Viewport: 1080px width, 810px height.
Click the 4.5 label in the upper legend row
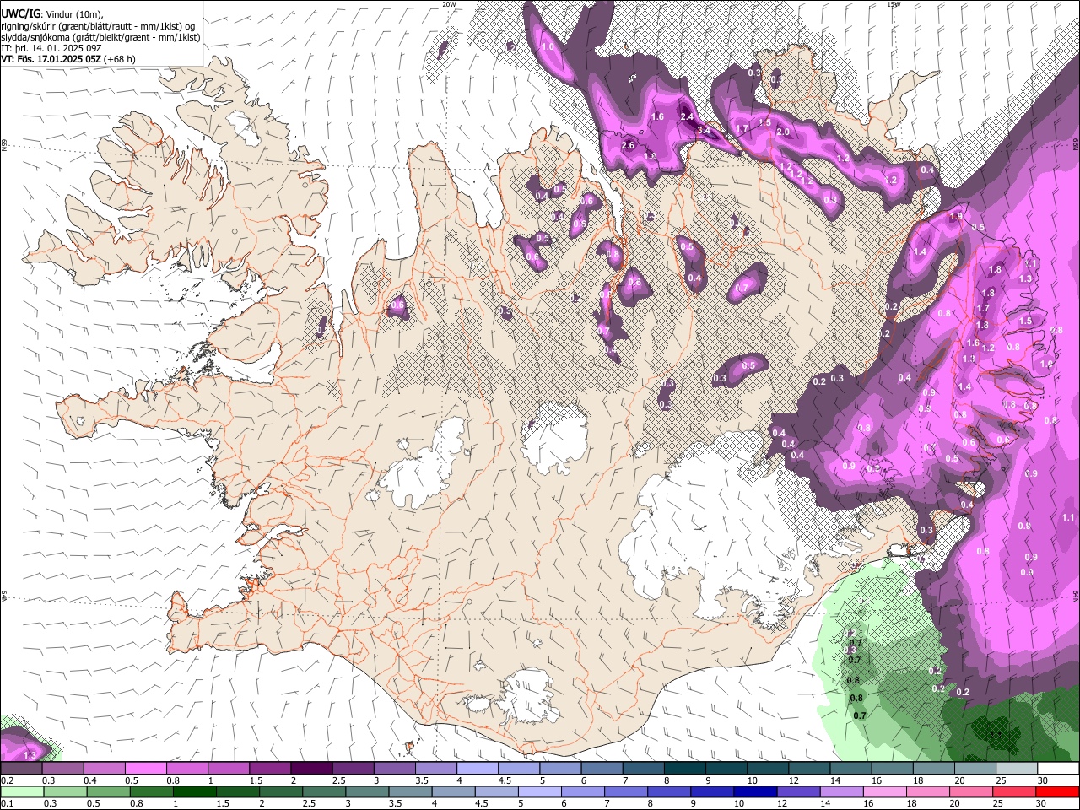pyautogui.click(x=504, y=780)
